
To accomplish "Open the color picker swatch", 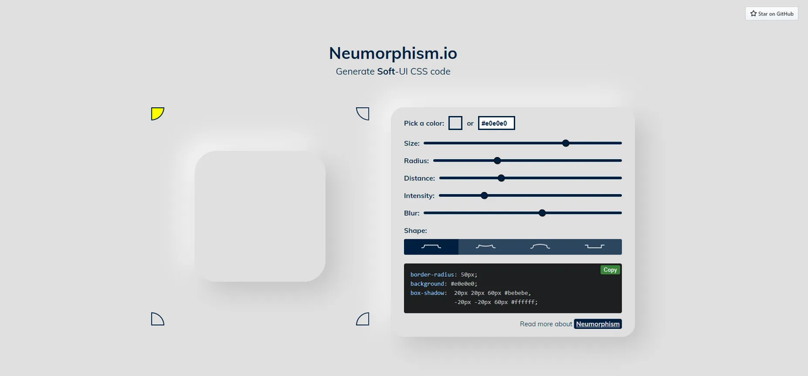I will tap(455, 123).
